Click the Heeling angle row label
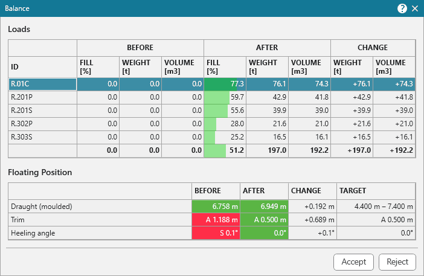The height and width of the screenshot is (276, 424). 33,233
